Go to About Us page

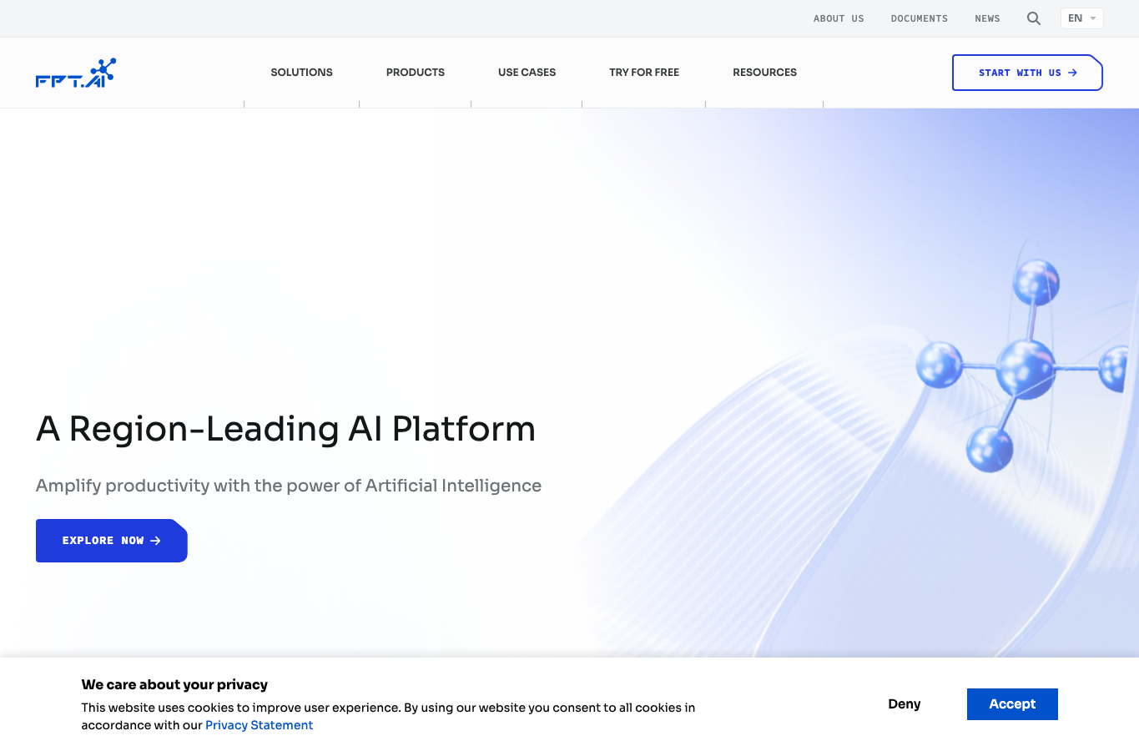tap(839, 18)
